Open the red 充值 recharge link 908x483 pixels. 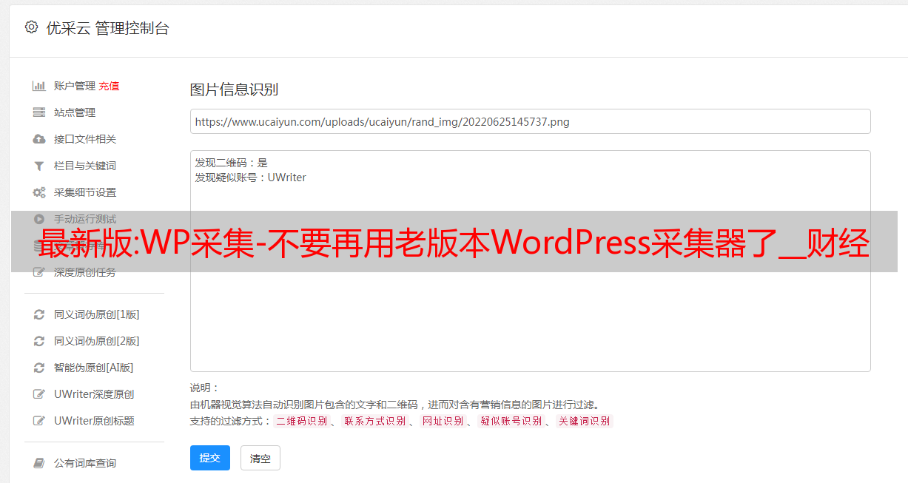(x=109, y=86)
